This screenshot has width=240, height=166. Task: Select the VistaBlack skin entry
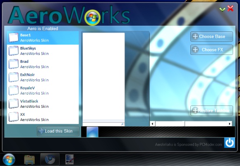coord(43,104)
